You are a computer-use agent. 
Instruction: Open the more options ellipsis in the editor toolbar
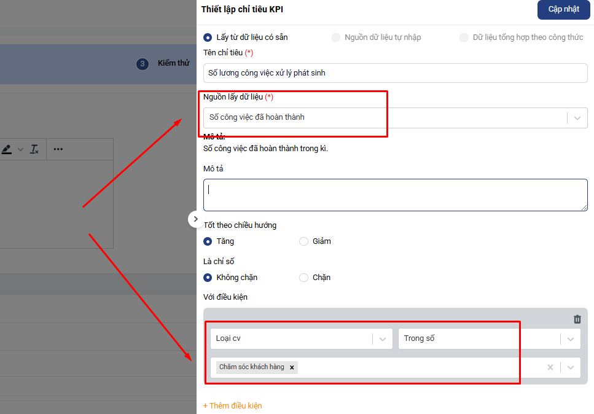(58, 149)
